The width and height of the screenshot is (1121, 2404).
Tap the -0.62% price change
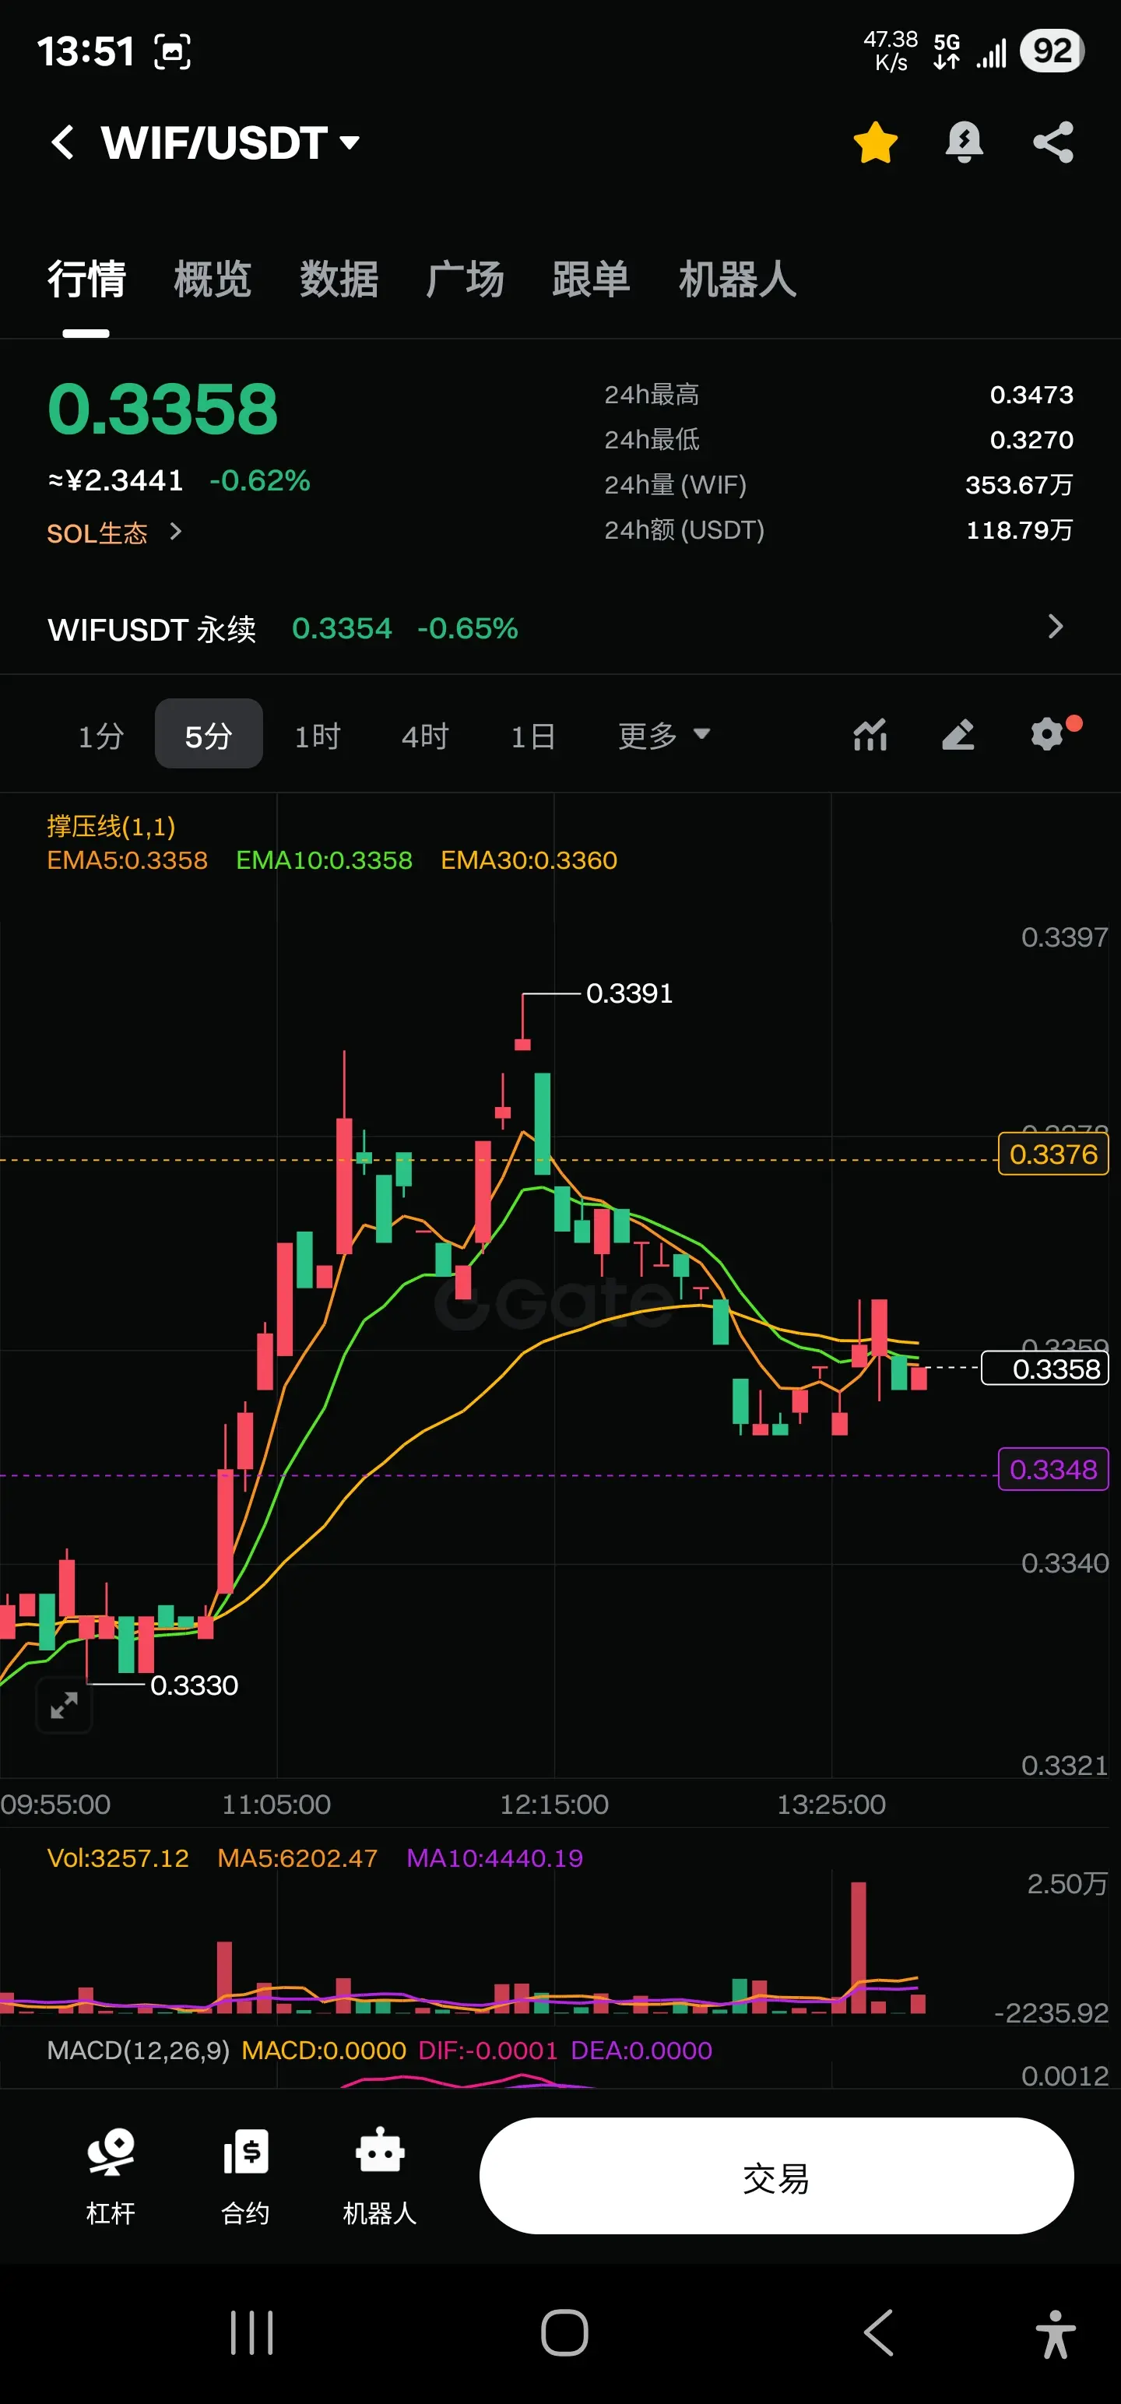[259, 480]
